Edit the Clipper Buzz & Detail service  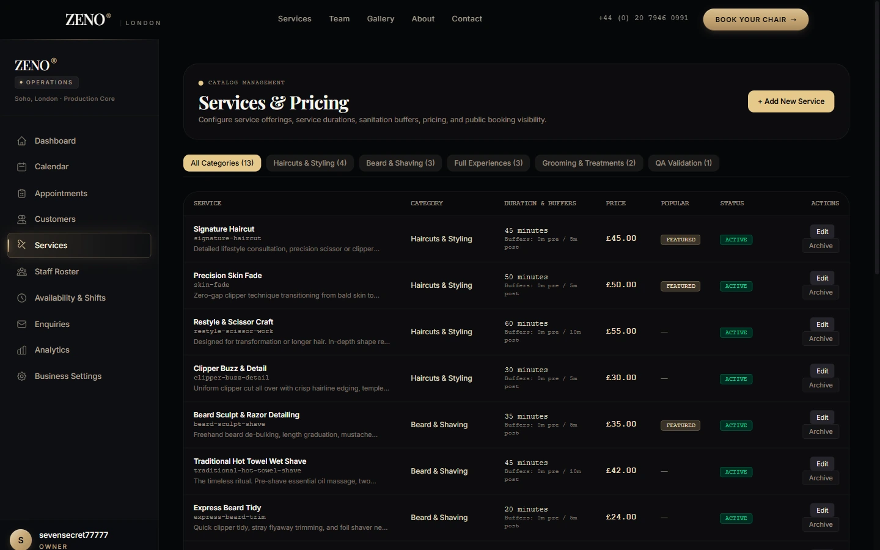823,371
